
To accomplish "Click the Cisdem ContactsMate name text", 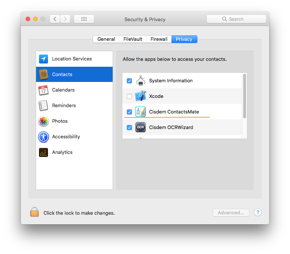I will click(x=174, y=112).
